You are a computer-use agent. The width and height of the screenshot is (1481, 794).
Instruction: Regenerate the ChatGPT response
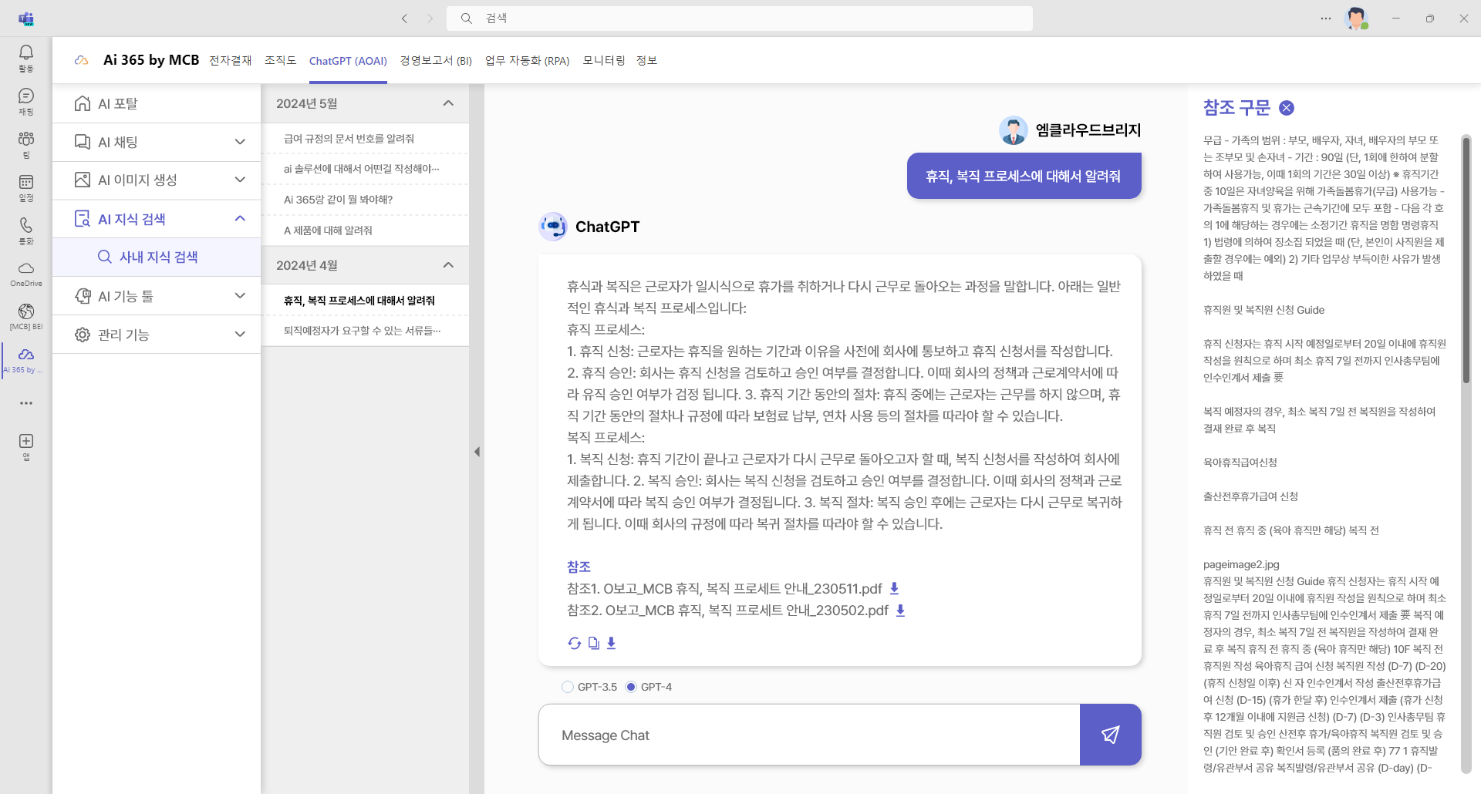pyautogui.click(x=574, y=642)
